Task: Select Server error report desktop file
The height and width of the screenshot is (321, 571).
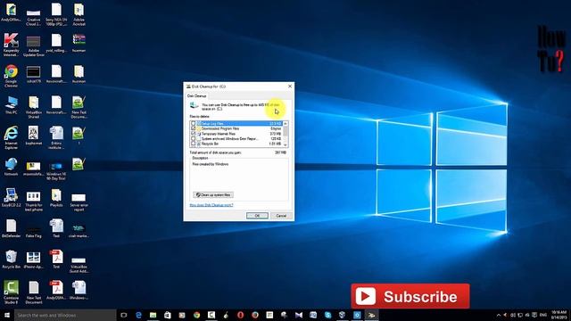Action: 79,202
